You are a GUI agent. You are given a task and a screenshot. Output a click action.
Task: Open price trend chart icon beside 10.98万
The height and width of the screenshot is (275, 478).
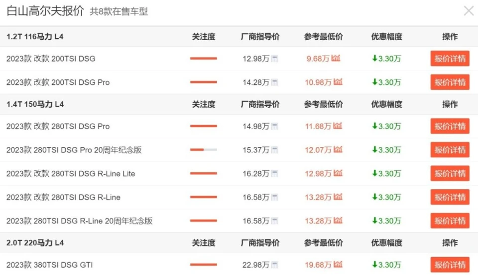(338, 81)
